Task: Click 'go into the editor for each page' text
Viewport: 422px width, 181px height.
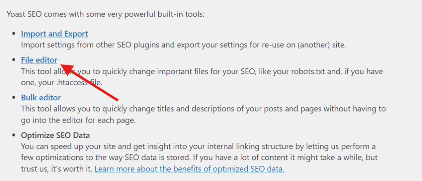Action: pos(78,120)
